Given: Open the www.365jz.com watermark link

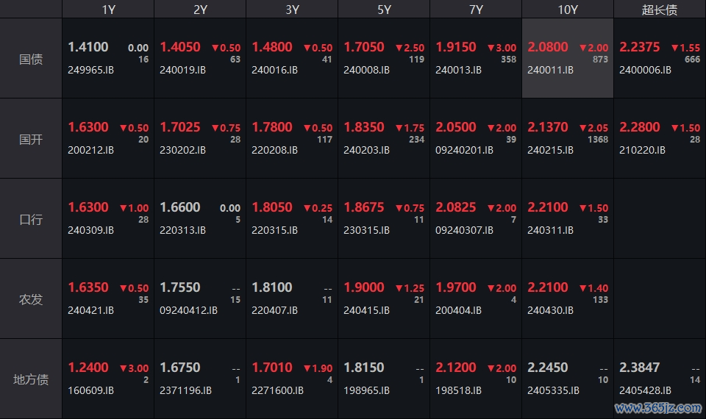Looking at the screenshot, I should click(657, 408).
